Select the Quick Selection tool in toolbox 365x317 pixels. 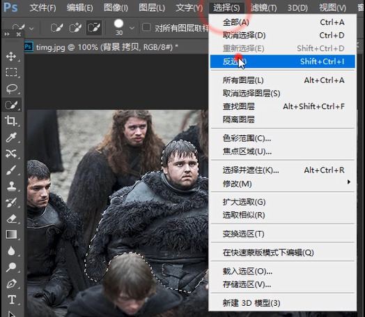(x=12, y=105)
